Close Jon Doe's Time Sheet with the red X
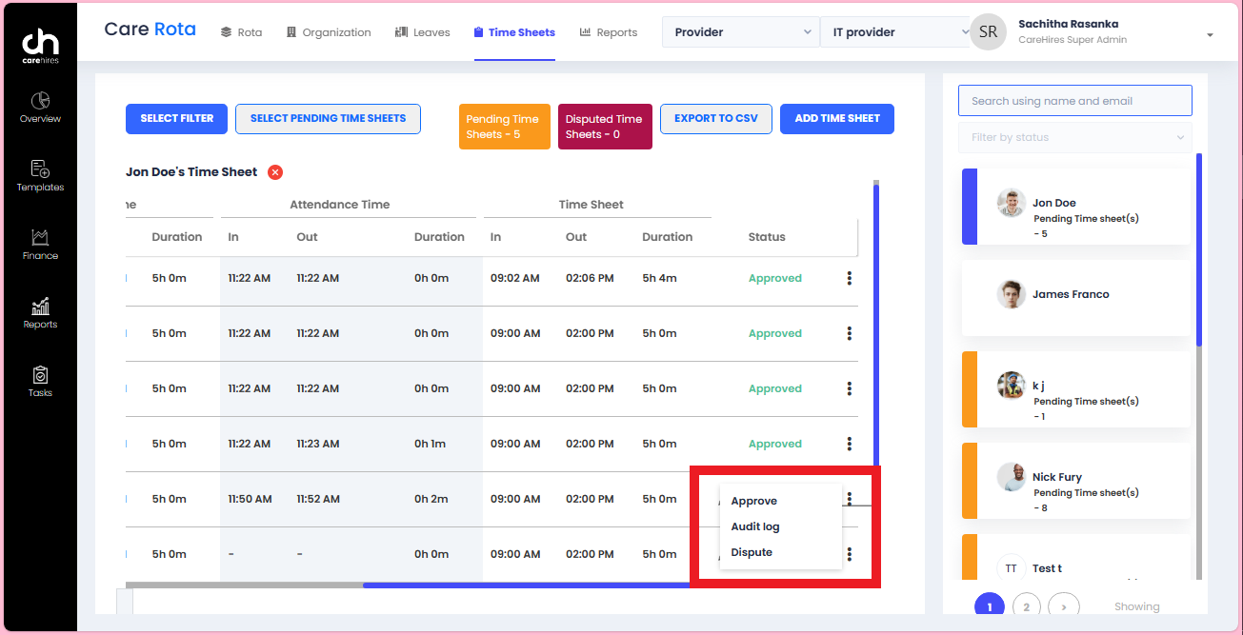This screenshot has height=635, width=1243. (274, 171)
